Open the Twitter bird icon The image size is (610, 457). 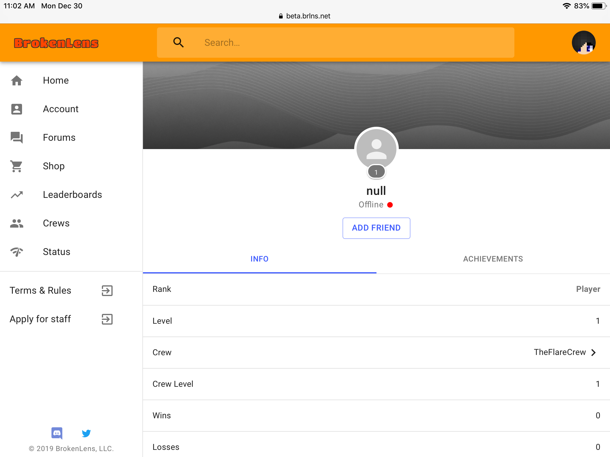point(86,433)
